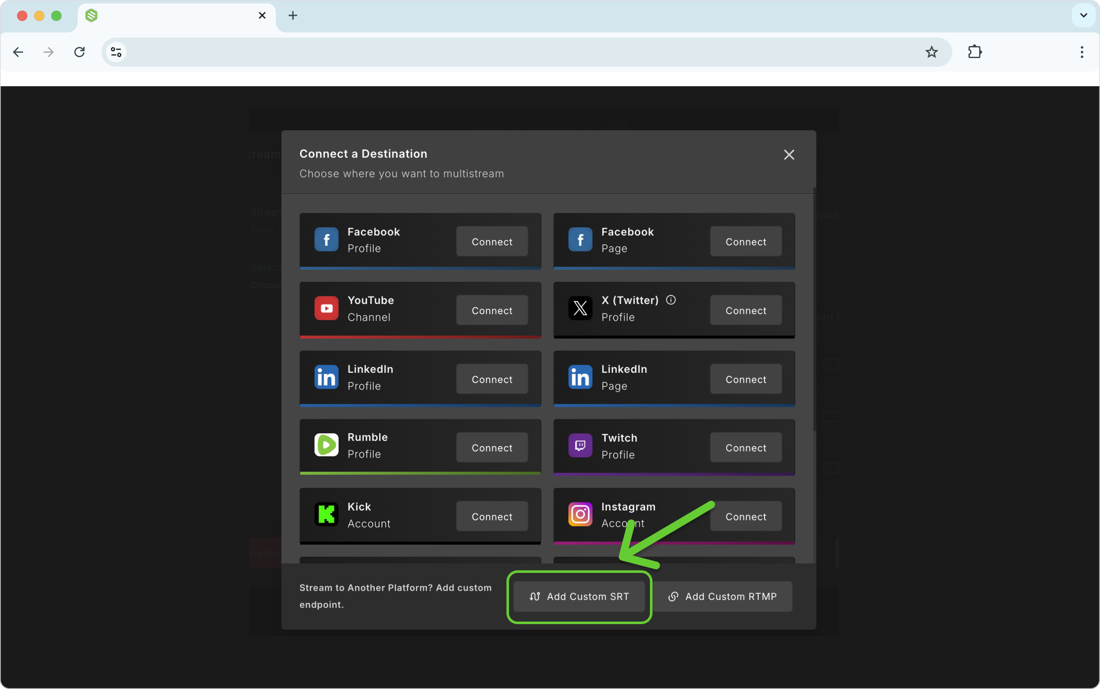Click the Instagram logo icon
Screen dimensions: 1100x689
click(580, 514)
